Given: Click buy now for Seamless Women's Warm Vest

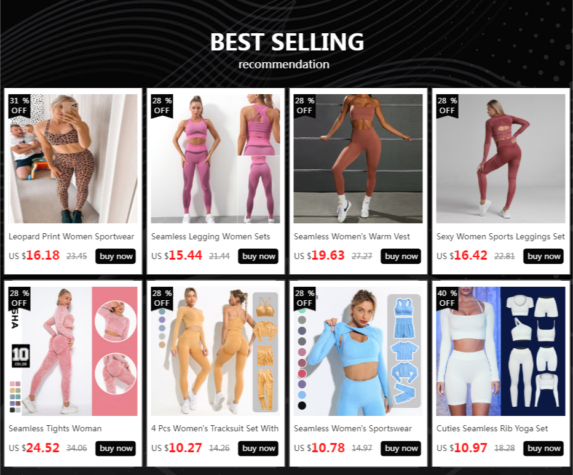Looking at the screenshot, I should tap(400, 257).
